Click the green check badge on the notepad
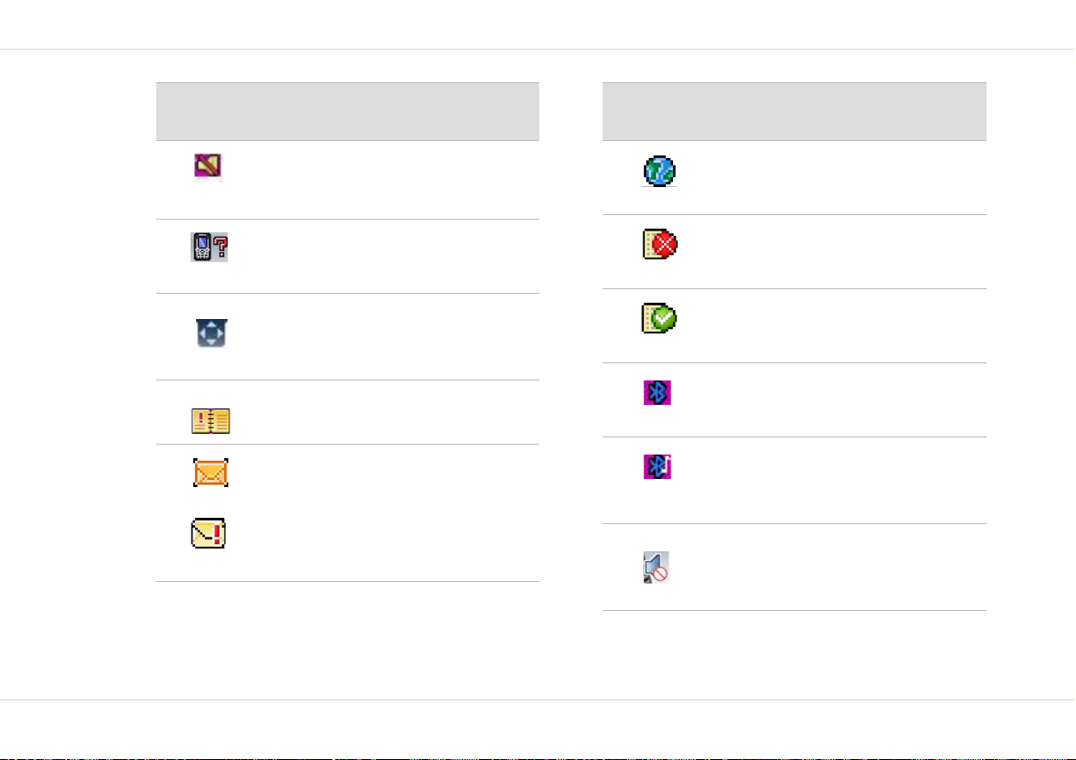The width and height of the screenshot is (1076, 760). (664, 319)
